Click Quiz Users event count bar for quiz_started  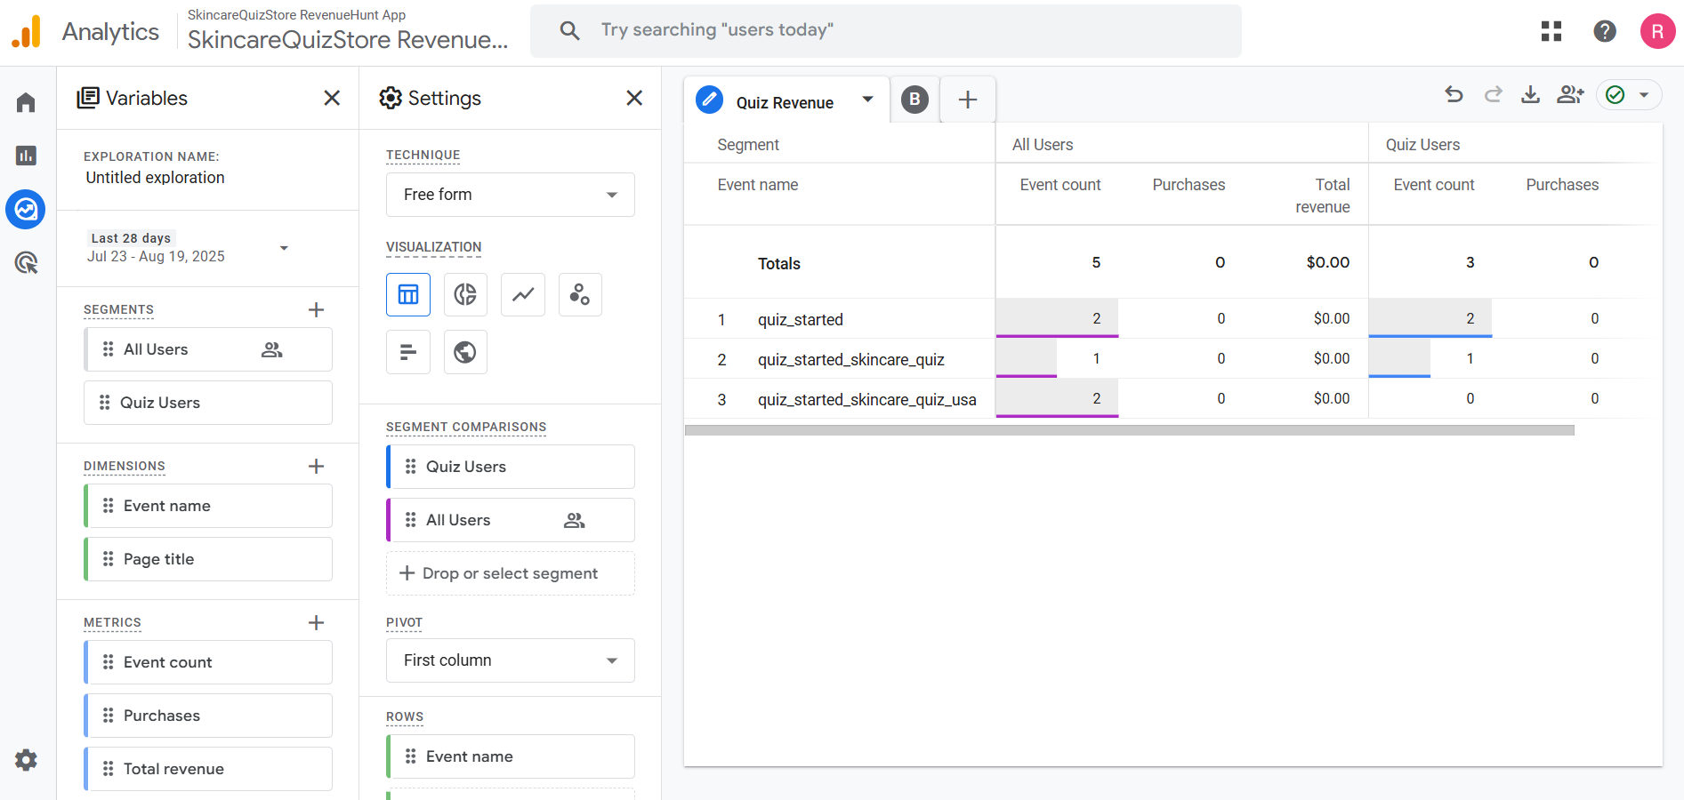(x=1430, y=318)
